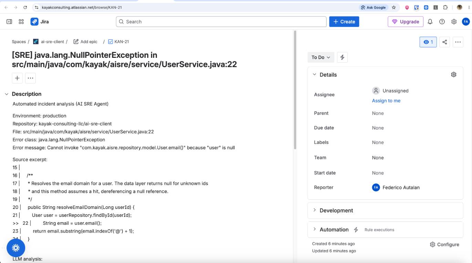The height and width of the screenshot is (263, 472).
Task: Collapse the Details section
Action: [314, 75]
